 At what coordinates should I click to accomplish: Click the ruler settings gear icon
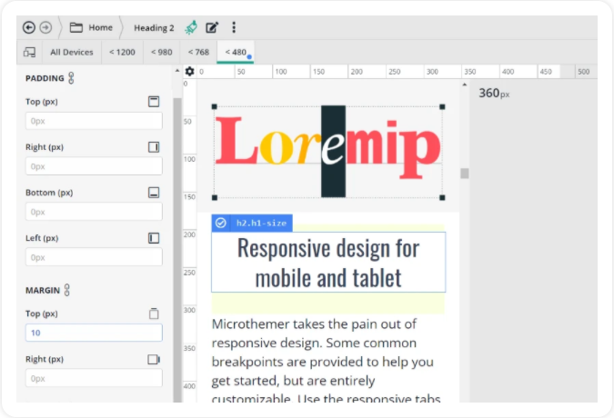coord(189,71)
